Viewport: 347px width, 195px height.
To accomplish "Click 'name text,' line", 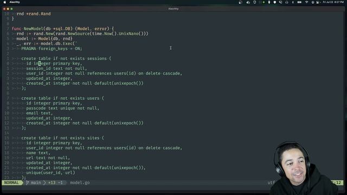I will click(x=38, y=153).
